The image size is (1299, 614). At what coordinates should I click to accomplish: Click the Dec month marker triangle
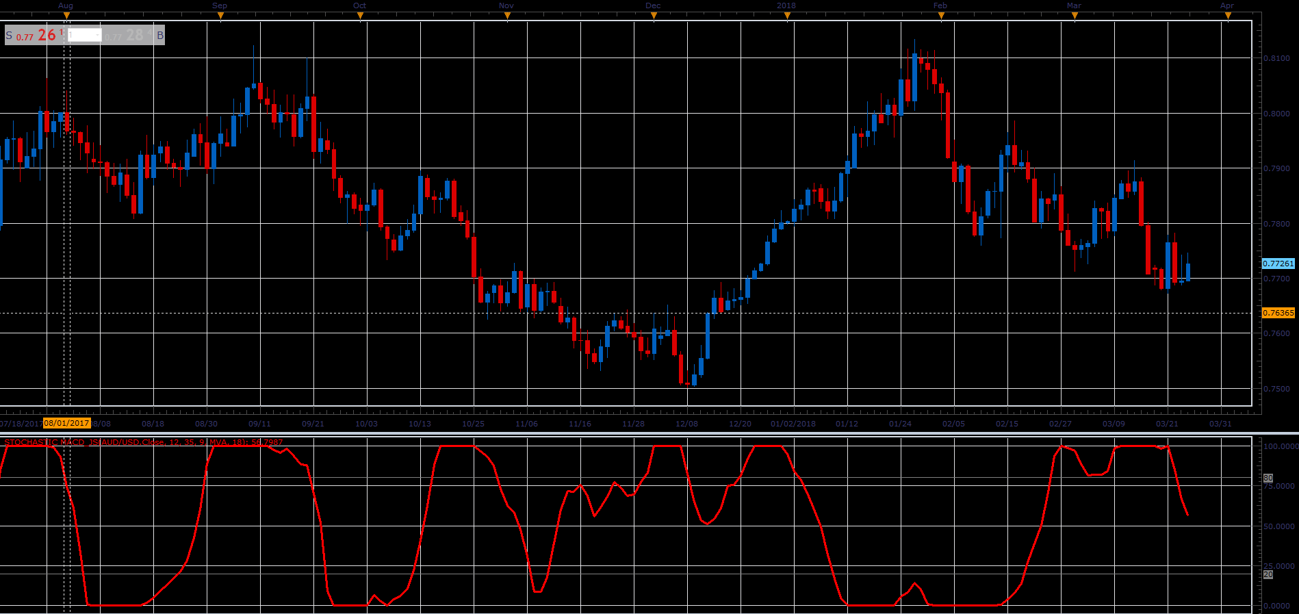tap(654, 16)
